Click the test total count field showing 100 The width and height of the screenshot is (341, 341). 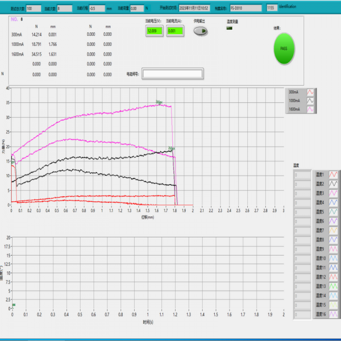point(33,9)
